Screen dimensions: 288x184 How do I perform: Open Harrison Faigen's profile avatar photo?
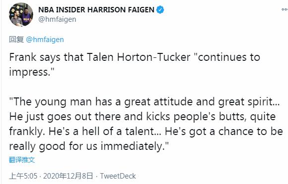21,14
